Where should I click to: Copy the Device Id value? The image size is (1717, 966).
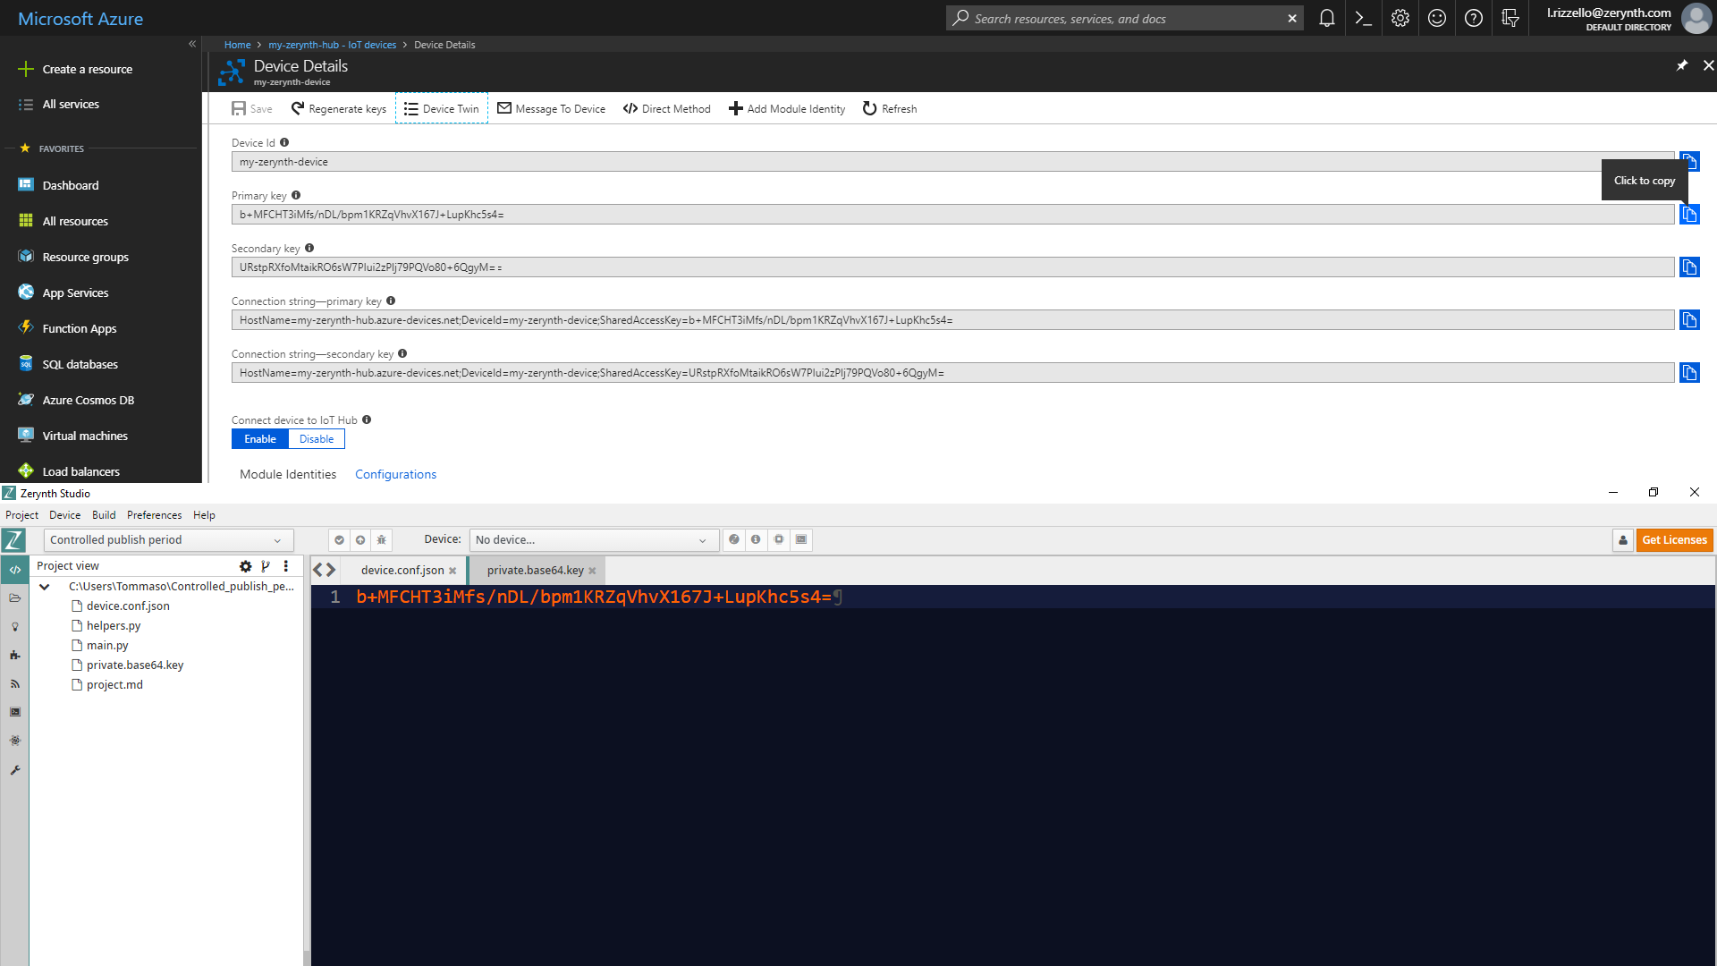tap(1689, 161)
